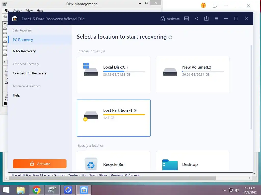Click the horizontal scrollbar in background window

[x=112, y=178]
